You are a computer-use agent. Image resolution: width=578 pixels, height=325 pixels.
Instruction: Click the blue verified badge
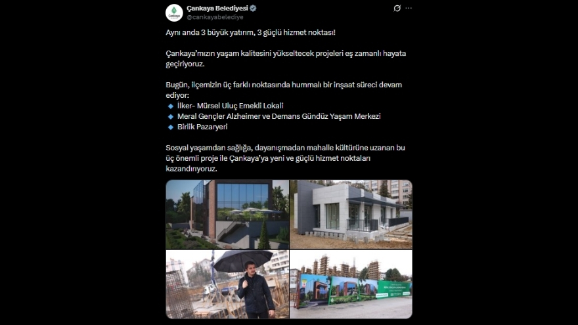[254, 8]
